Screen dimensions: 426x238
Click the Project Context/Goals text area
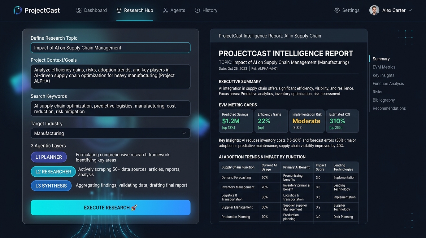coord(111,77)
